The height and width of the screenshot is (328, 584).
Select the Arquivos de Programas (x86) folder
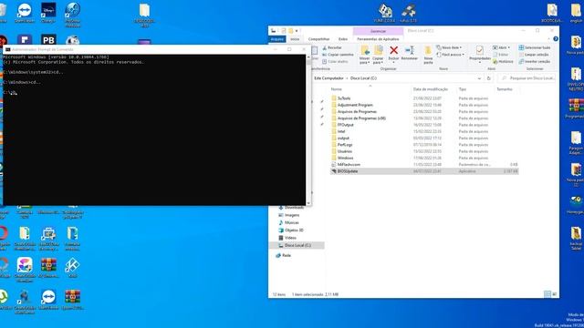tap(361, 118)
